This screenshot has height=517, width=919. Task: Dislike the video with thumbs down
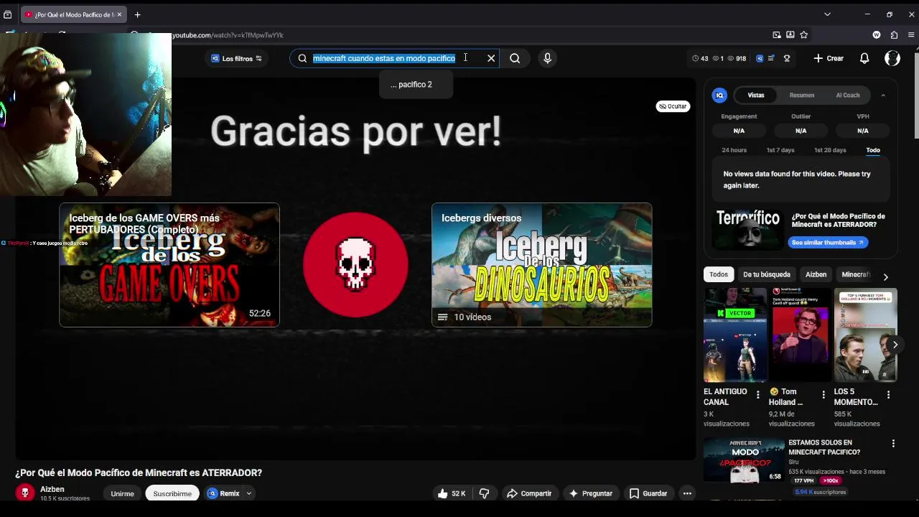(484, 493)
